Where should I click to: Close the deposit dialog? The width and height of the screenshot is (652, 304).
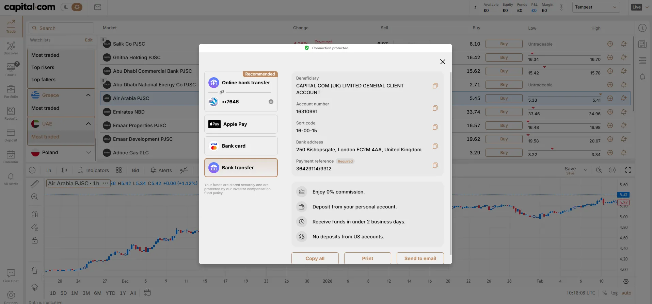443,62
